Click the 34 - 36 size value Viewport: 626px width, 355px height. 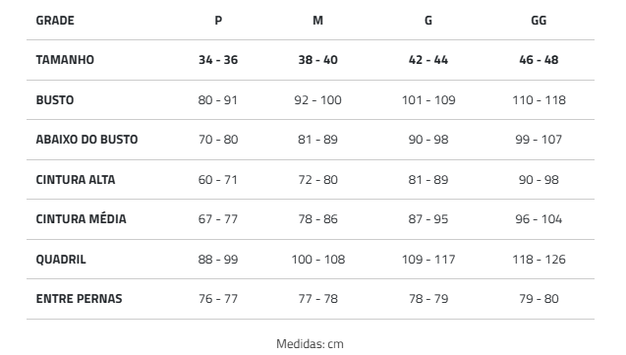click(218, 60)
